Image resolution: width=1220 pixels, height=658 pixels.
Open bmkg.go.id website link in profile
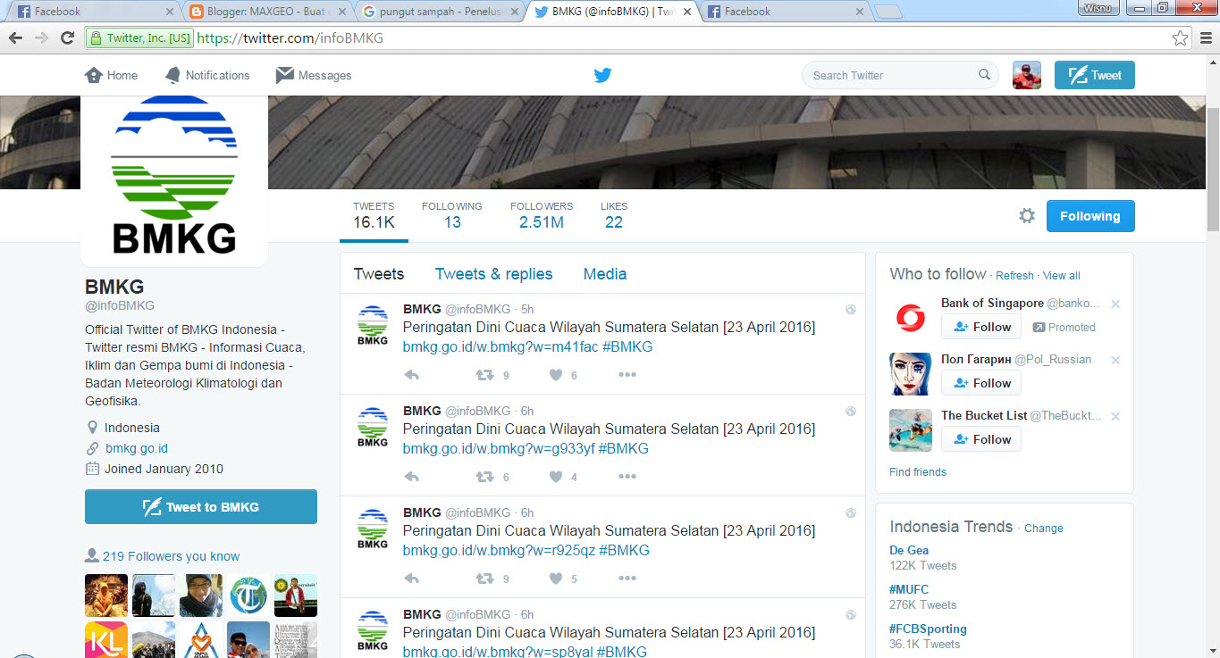coord(137,448)
